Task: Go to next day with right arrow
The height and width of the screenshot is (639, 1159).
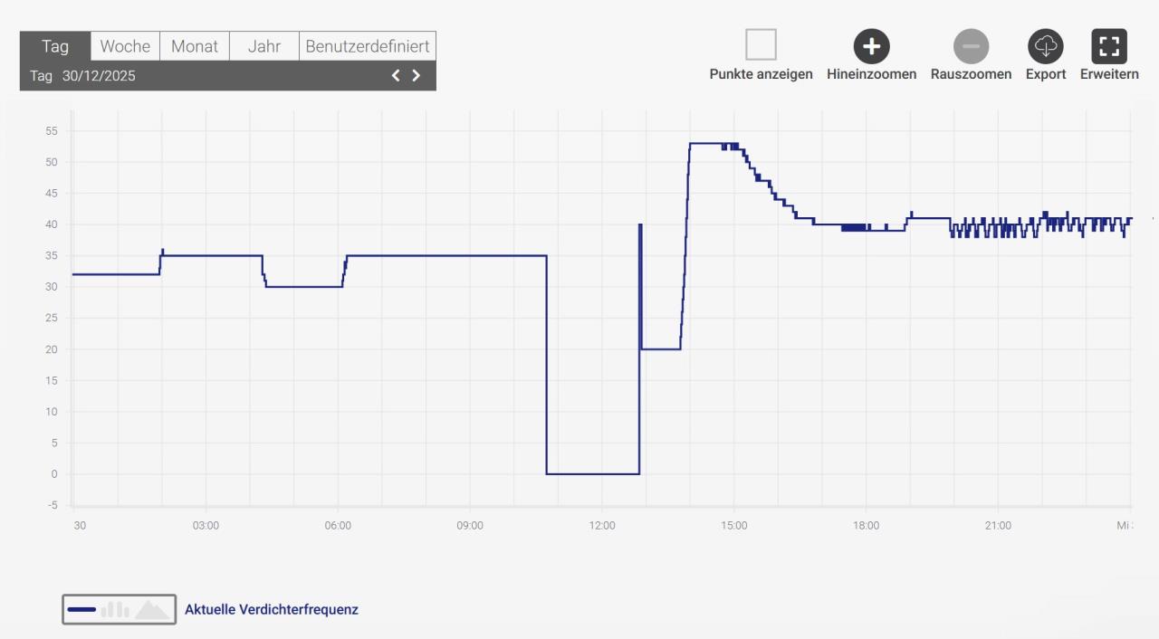Action: click(417, 76)
